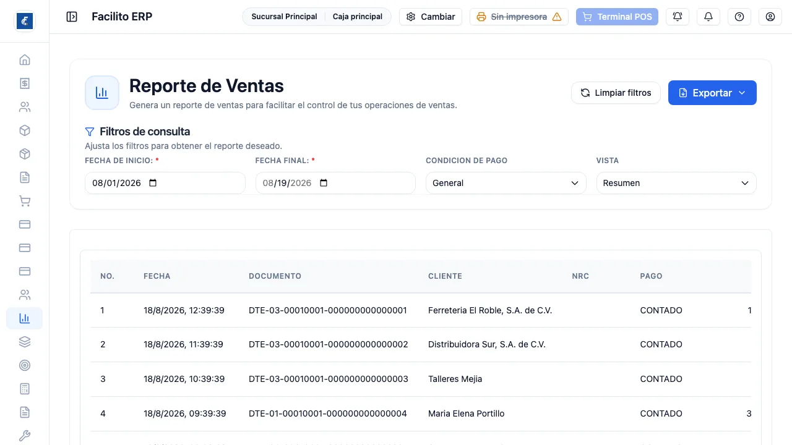
Task: Open the taped package box sidebar icon
Action: point(25,154)
